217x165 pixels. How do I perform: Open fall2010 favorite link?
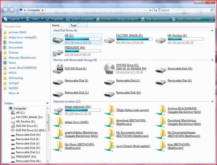(13, 88)
